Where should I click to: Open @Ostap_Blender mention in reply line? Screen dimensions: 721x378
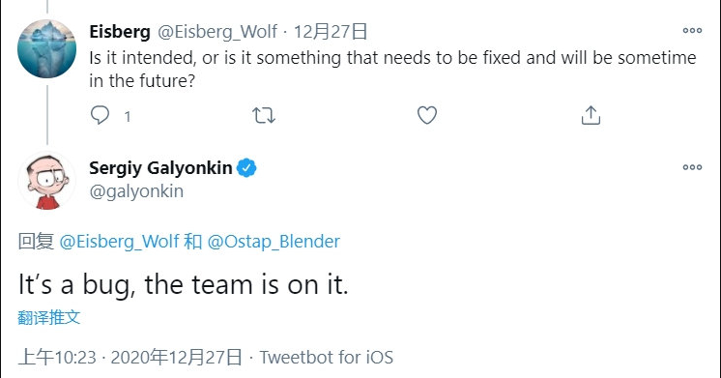(x=274, y=242)
